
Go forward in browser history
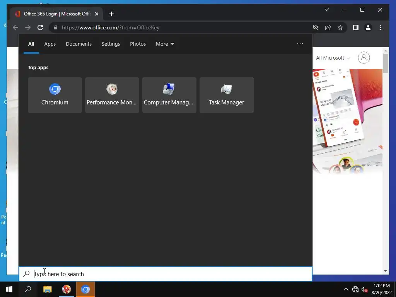point(28,27)
